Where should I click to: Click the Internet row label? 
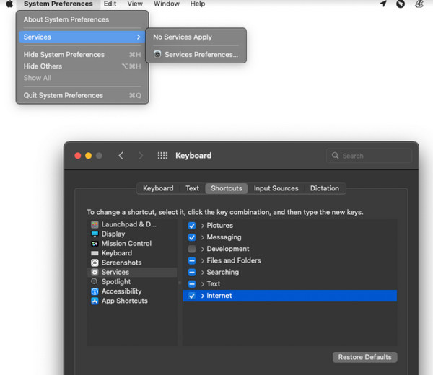point(219,296)
